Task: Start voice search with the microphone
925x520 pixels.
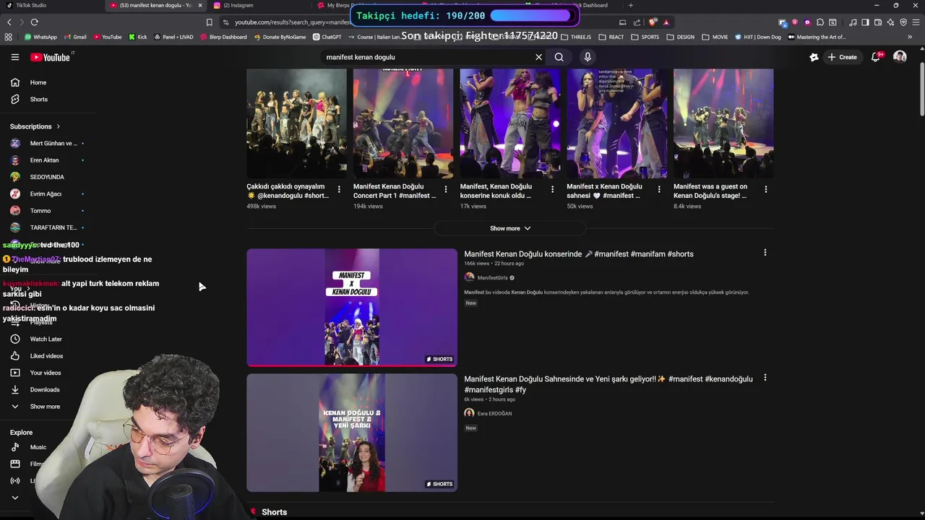Action: (x=588, y=57)
